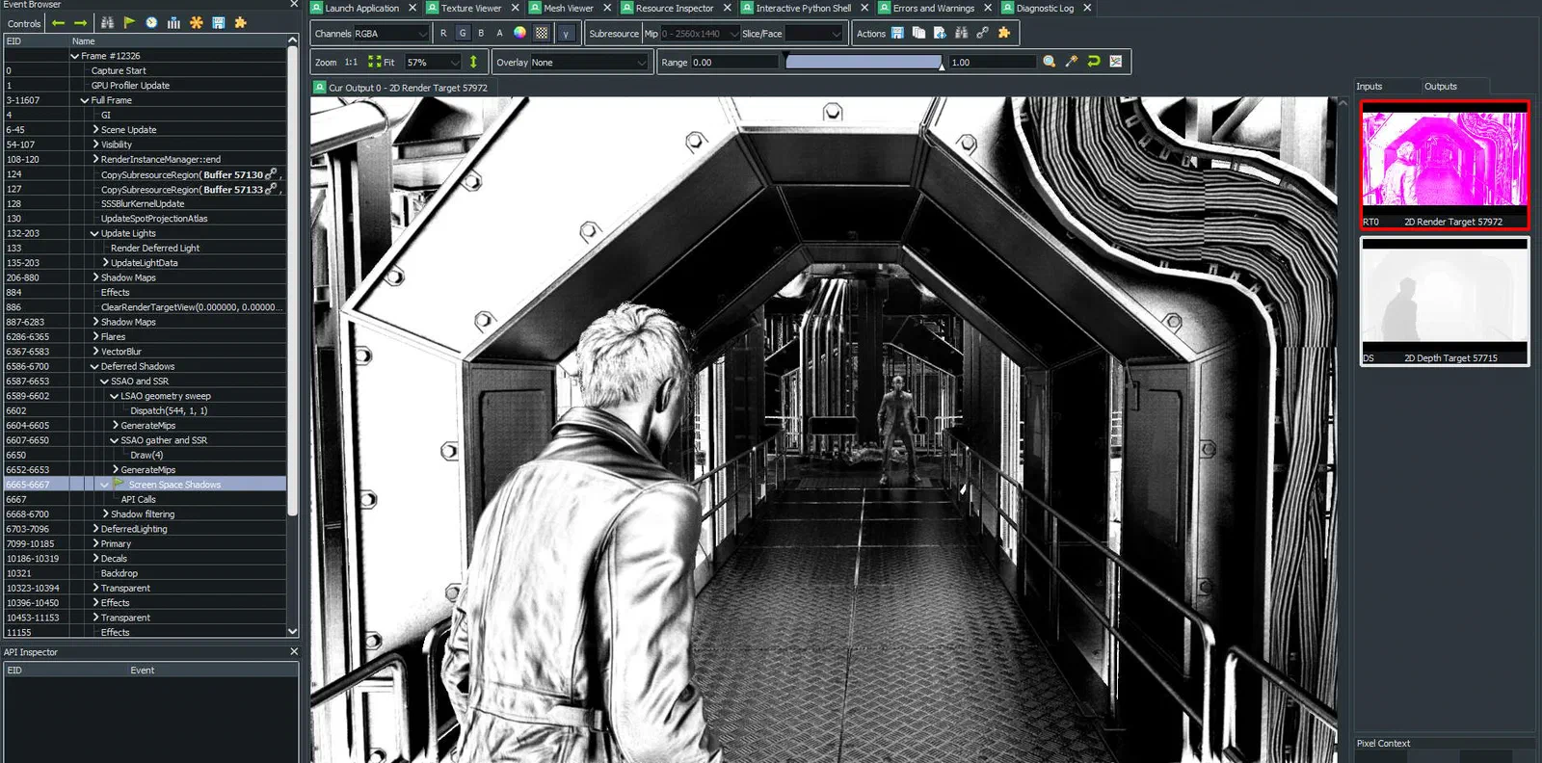1542x763 pixels.
Task: Click the Controls button in Event Browser
Action: (24, 23)
